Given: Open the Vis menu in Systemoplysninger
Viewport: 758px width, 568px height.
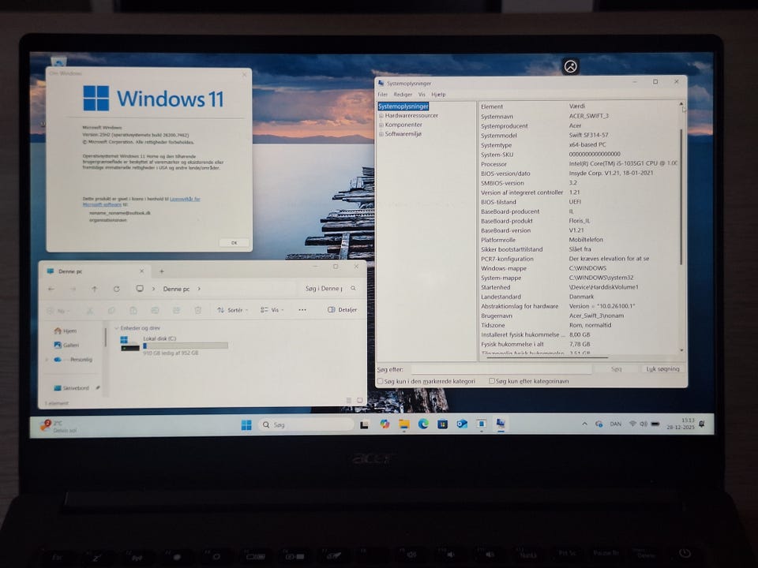Looking at the screenshot, I should click(x=422, y=95).
